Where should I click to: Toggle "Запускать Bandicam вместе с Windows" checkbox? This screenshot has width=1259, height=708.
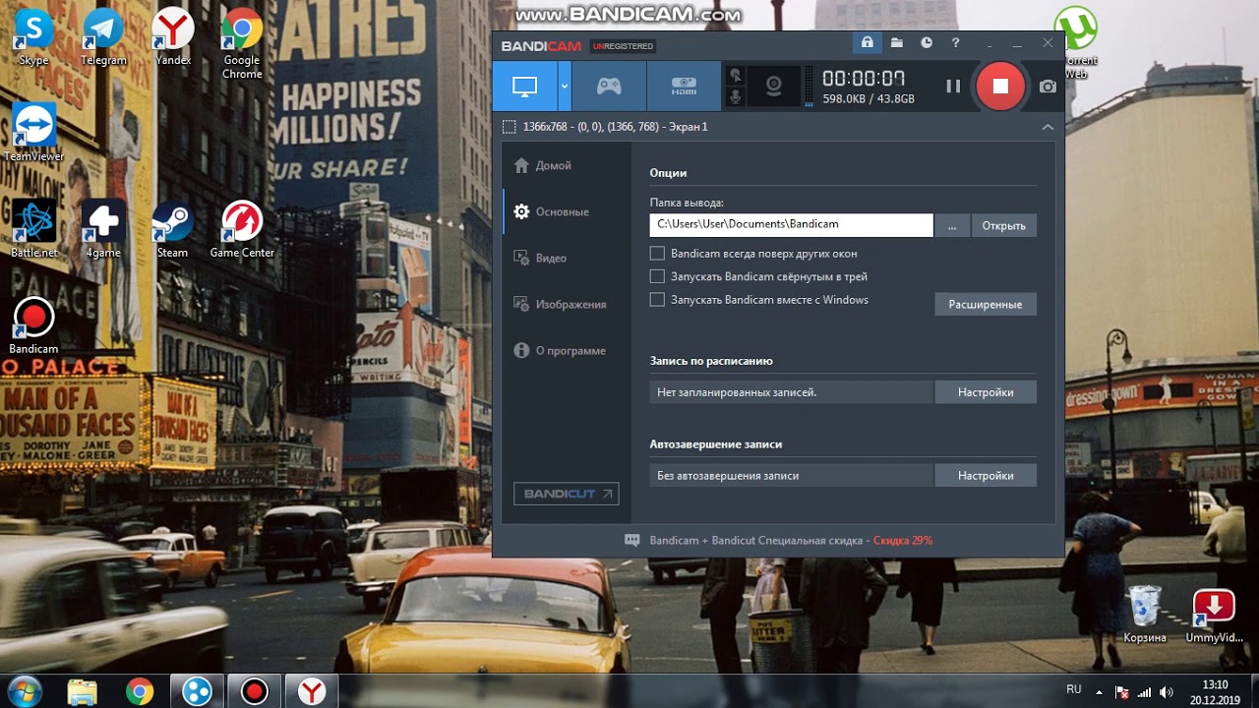coord(657,300)
